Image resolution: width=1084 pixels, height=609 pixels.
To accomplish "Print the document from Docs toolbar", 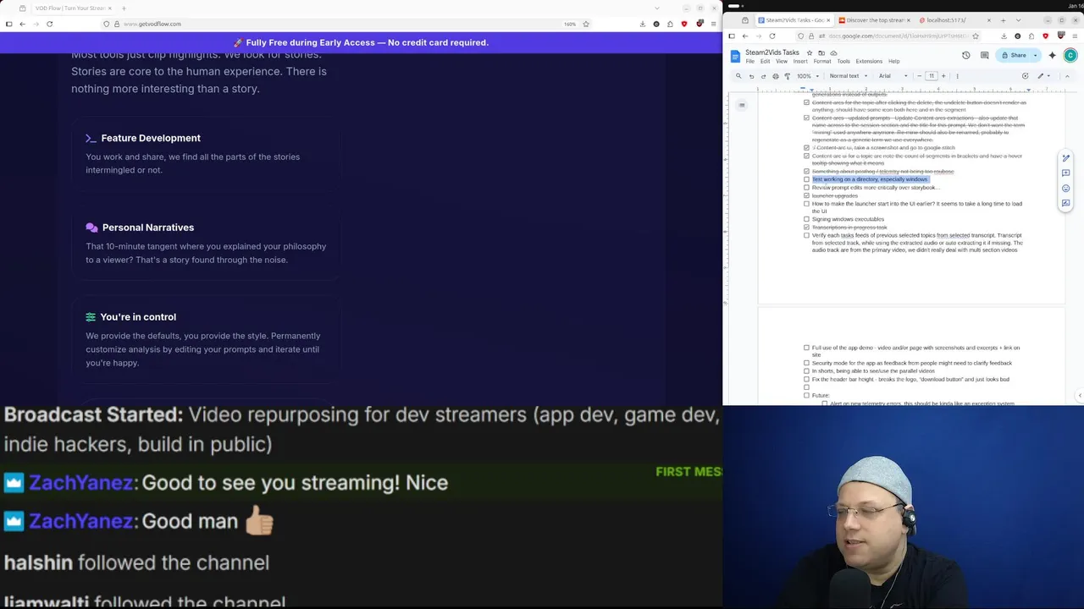I will (775, 76).
